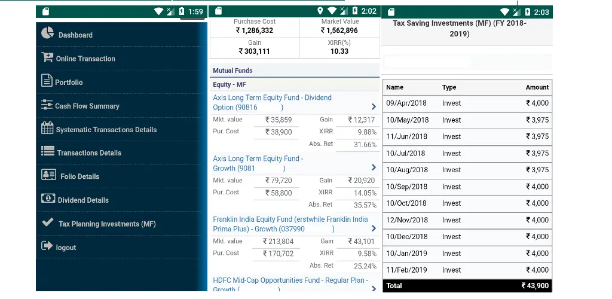Viewport: 612px width, 299px height.
Task: Click Franklin Abs. Ret 25.24%
Action: coord(365,266)
